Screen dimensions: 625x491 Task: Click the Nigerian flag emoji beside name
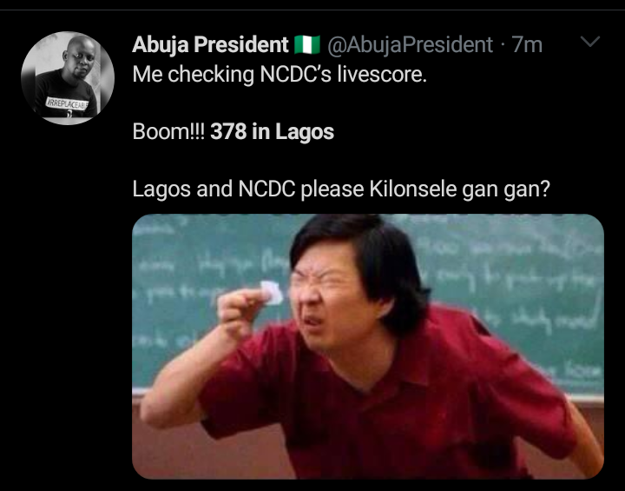(307, 44)
